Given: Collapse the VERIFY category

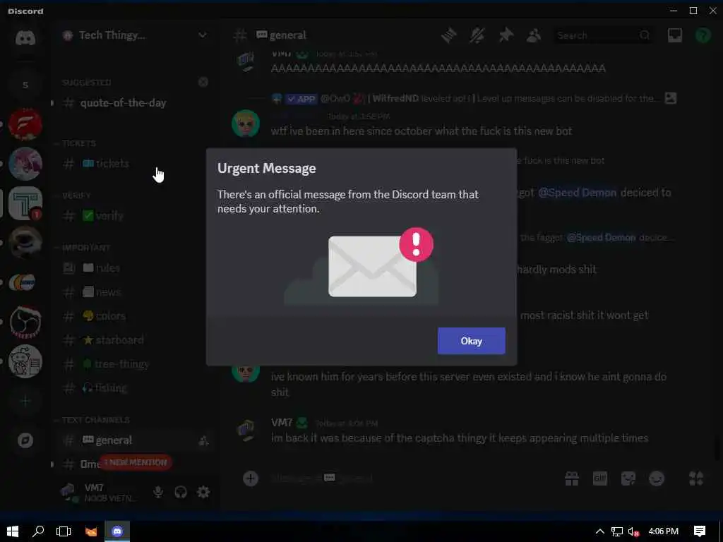Looking at the screenshot, I should [73, 195].
